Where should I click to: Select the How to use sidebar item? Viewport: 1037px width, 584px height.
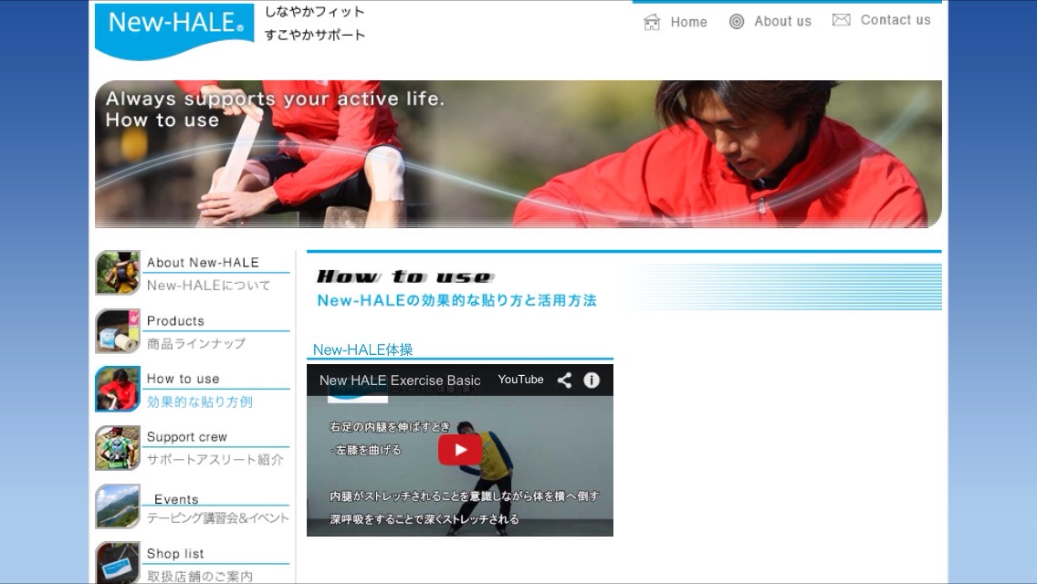click(x=183, y=379)
